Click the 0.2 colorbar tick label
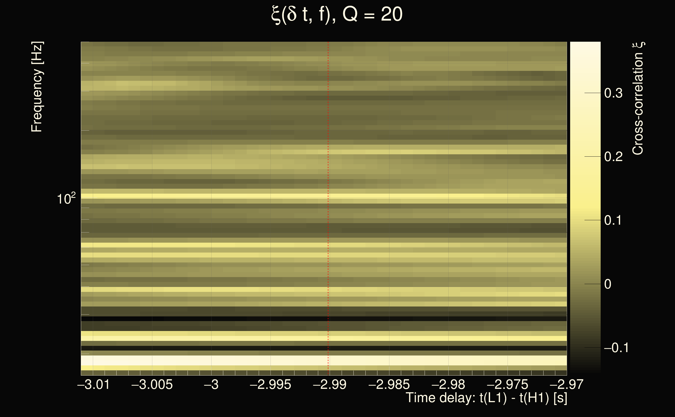 (x=613, y=157)
